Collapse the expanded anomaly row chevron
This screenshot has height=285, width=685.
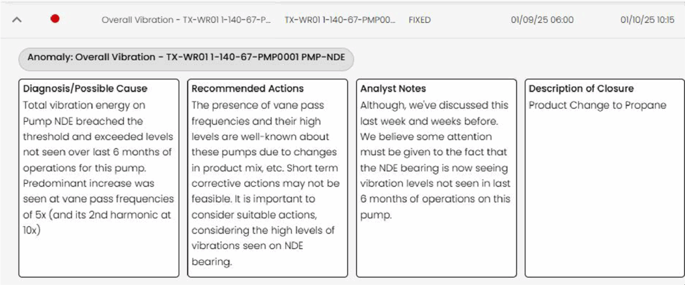[x=17, y=19]
